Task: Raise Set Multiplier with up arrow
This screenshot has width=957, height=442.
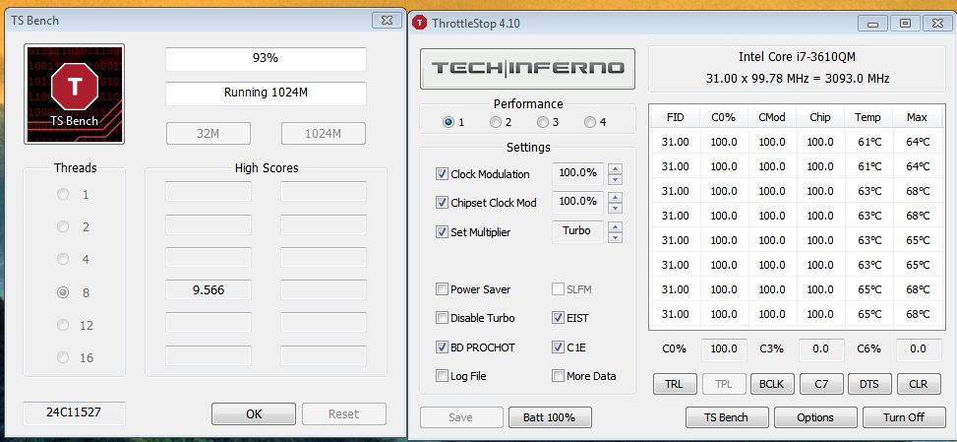Action: (x=616, y=226)
